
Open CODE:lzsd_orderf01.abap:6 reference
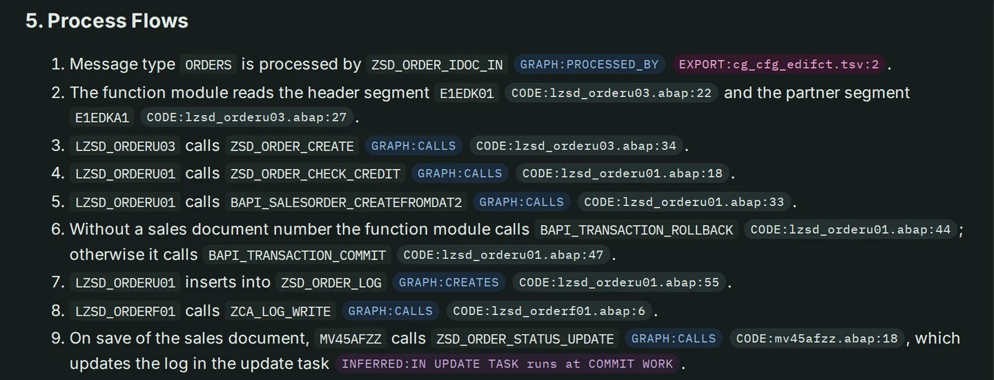click(549, 311)
